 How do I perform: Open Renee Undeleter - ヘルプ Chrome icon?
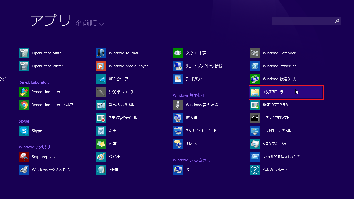pyautogui.click(x=24, y=105)
